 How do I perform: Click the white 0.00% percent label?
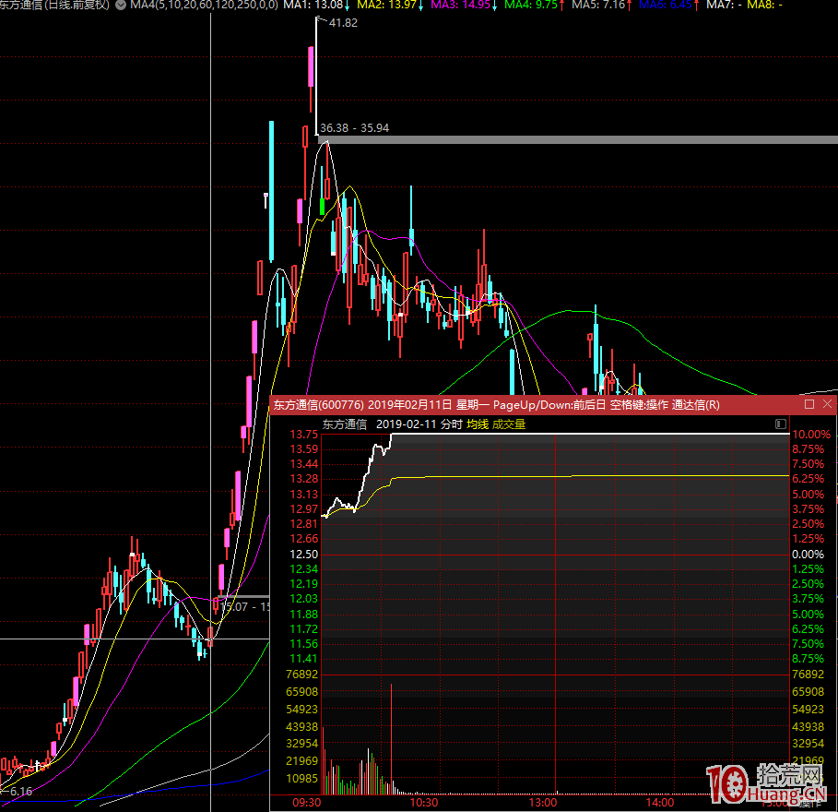(808, 555)
